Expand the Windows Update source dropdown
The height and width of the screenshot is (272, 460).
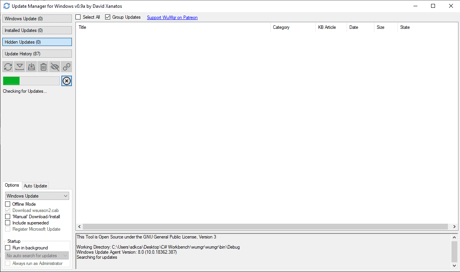37,196
